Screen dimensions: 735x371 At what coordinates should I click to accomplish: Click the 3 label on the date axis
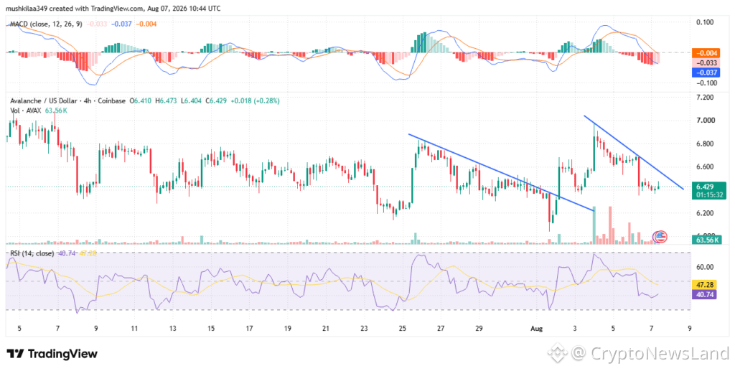[x=575, y=329]
